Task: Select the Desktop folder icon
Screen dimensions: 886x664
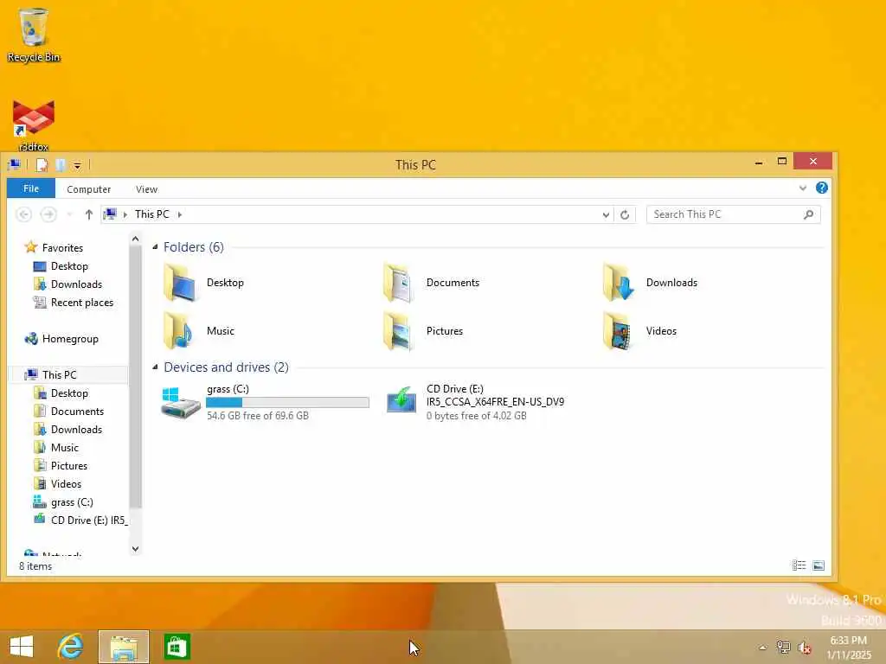Action: (x=180, y=283)
